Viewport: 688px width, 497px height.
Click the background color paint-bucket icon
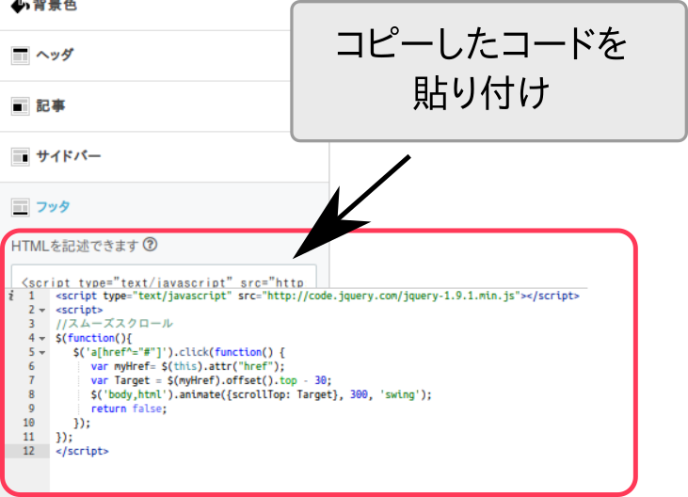[20, 7]
